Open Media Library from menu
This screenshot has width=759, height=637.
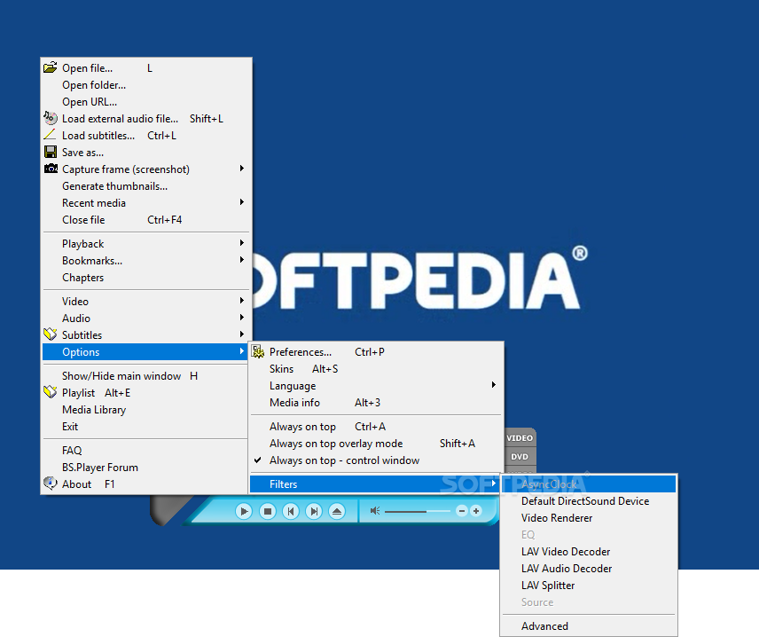[146, 410]
